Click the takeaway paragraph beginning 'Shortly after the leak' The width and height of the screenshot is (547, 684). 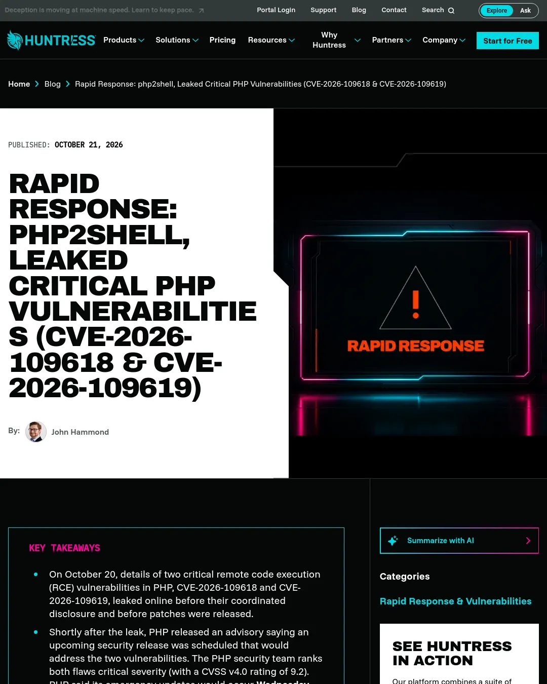[186, 658]
